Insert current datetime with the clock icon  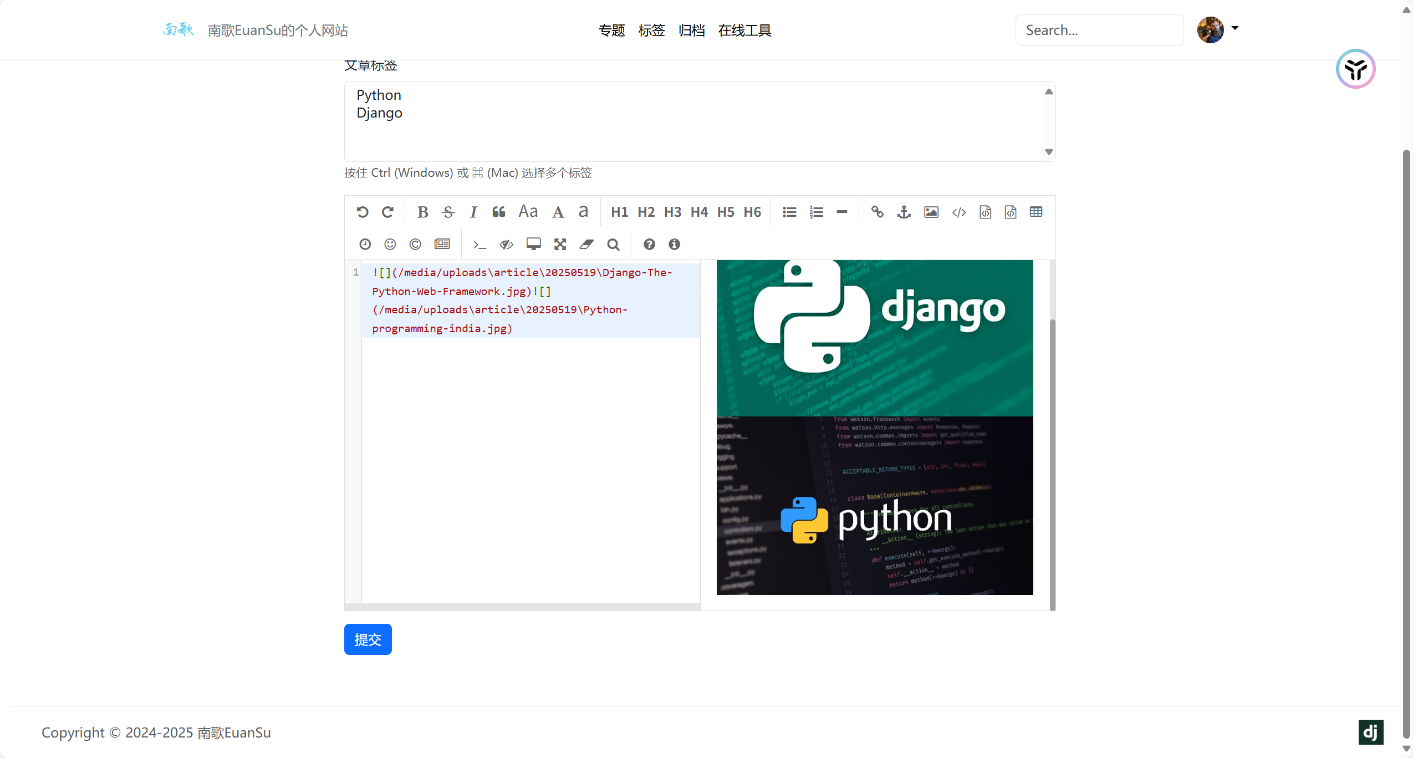(365, 244)
